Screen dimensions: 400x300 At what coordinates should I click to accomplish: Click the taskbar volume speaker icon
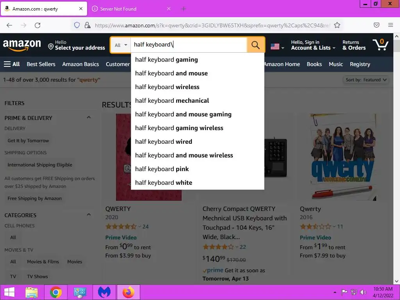point(363,292)
